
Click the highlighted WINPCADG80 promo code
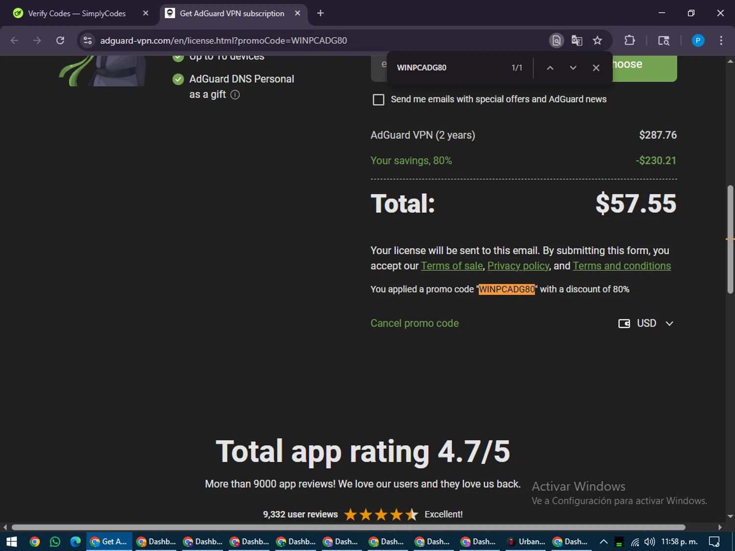click(x=507, y=289)
